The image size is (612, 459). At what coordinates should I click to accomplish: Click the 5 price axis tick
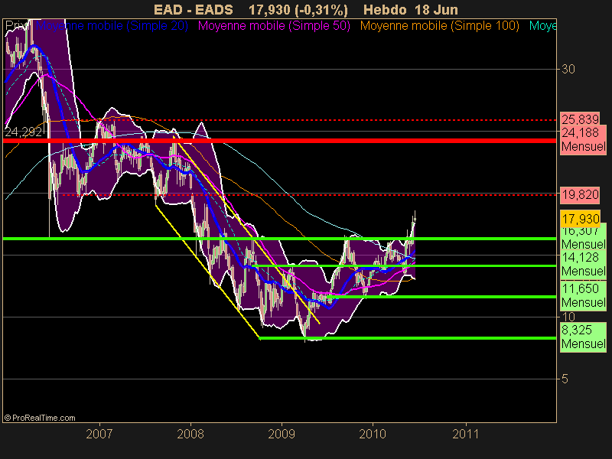click(x=565, y=379)
